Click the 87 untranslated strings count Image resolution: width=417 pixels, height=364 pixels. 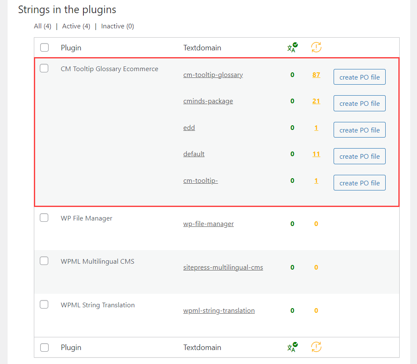(x=316, y=75)
